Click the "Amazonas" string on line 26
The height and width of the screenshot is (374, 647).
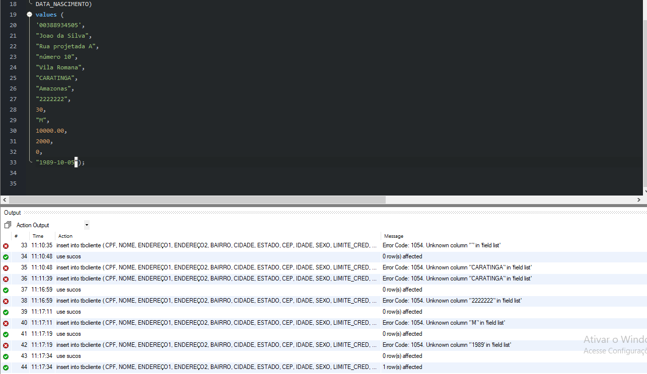[53, 88]
